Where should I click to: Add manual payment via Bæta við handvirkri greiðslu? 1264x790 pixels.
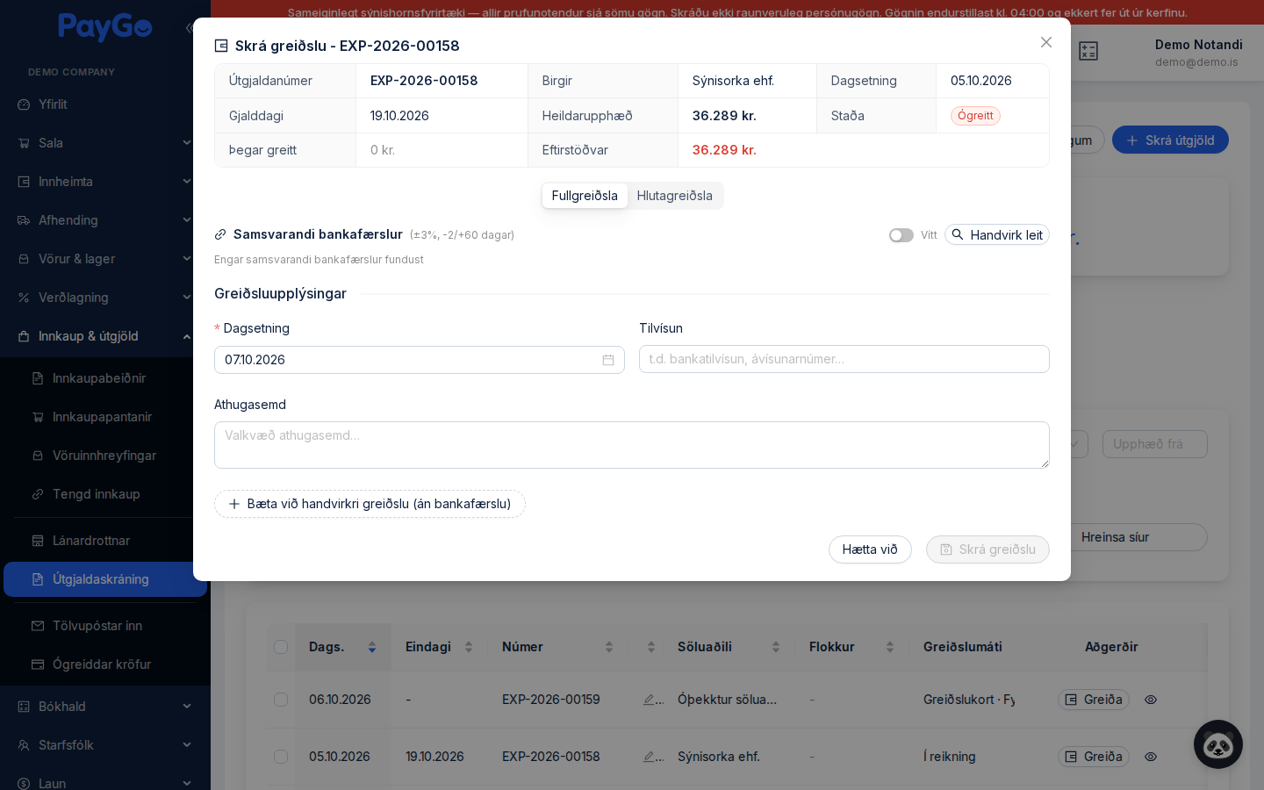pos(370,504)
